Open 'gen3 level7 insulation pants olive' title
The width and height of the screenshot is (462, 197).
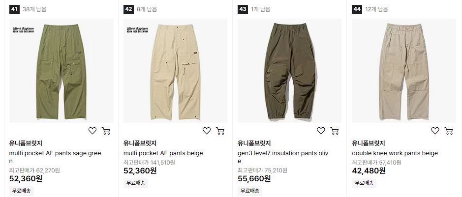point(283,157)
